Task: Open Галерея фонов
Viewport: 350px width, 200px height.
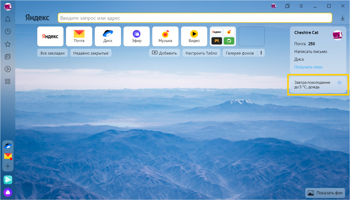Action: [x=240, y=53]
